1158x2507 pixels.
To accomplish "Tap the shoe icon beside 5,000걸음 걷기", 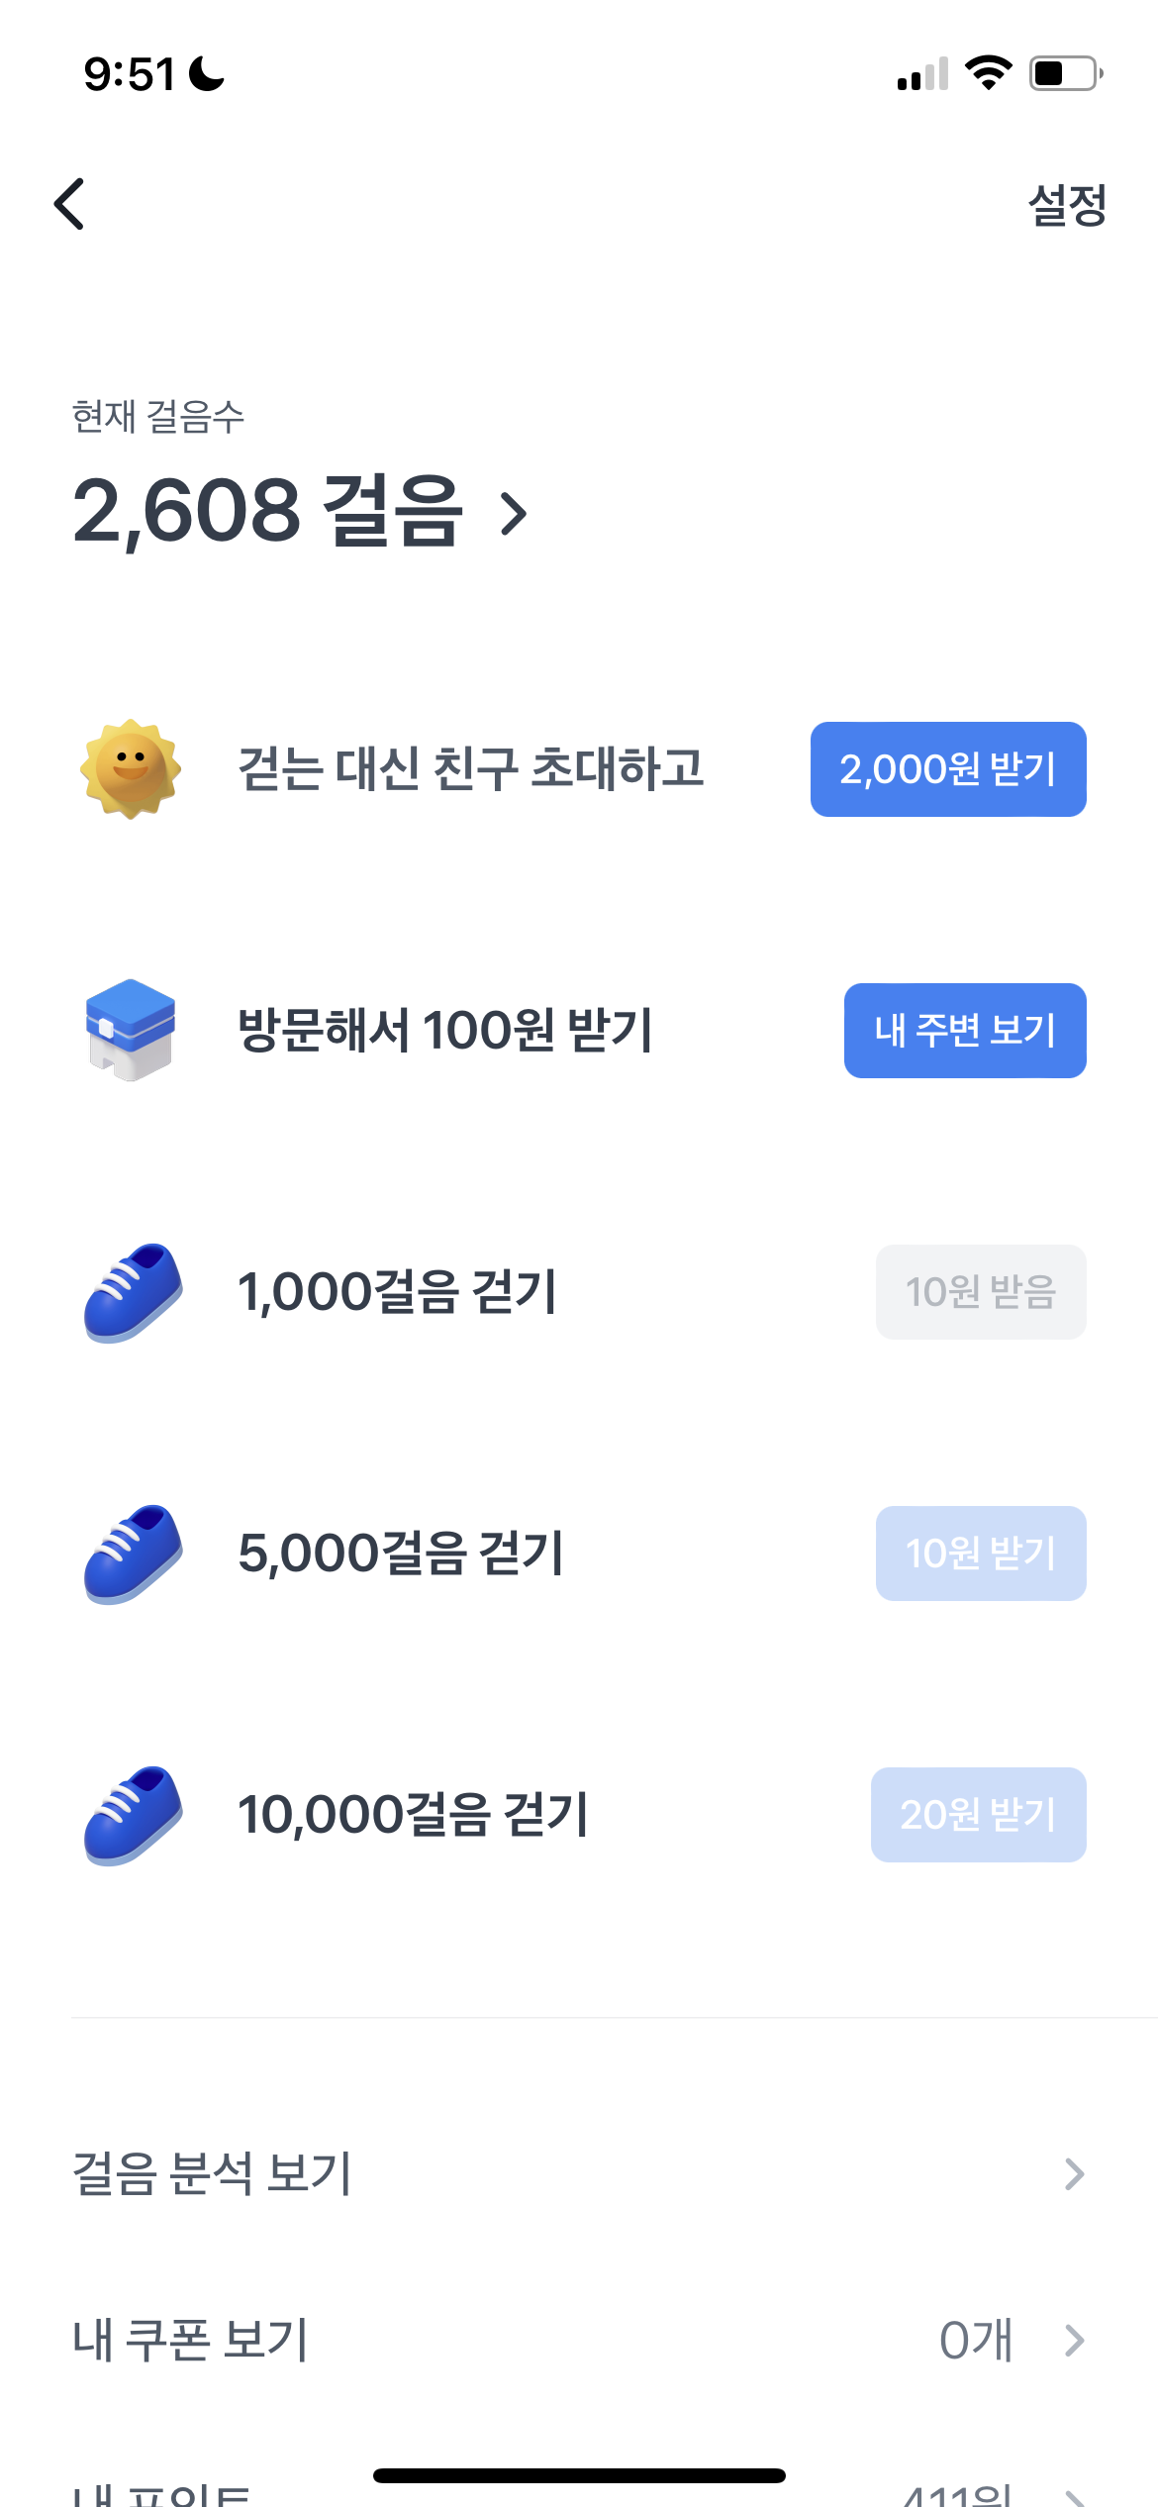I will point(133,1554).
